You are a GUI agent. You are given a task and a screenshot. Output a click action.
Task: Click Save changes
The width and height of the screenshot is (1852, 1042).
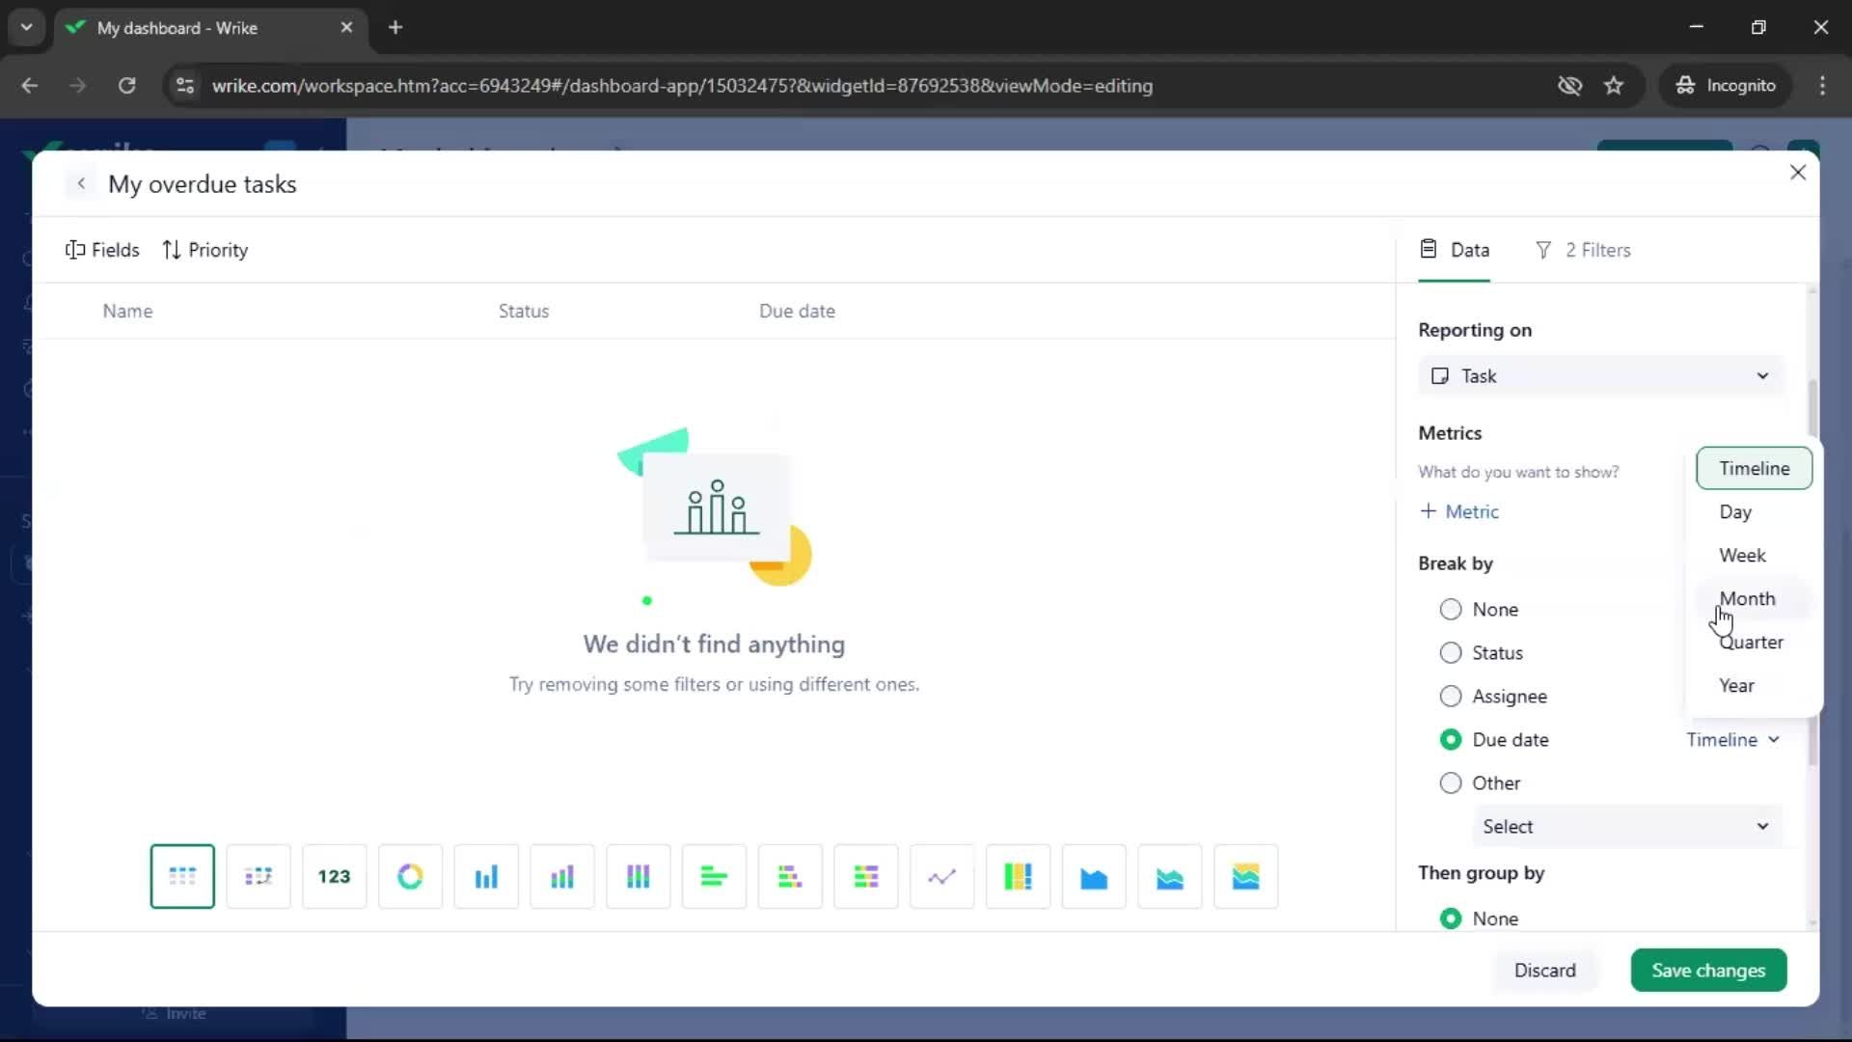(x=1708, y=971)
